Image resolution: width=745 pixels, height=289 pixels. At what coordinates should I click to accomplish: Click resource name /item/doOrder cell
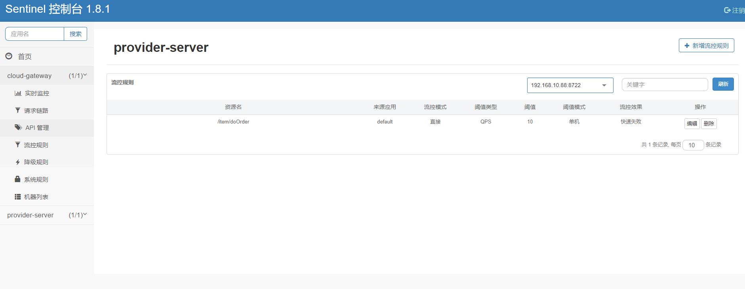[x=233, y=122]
